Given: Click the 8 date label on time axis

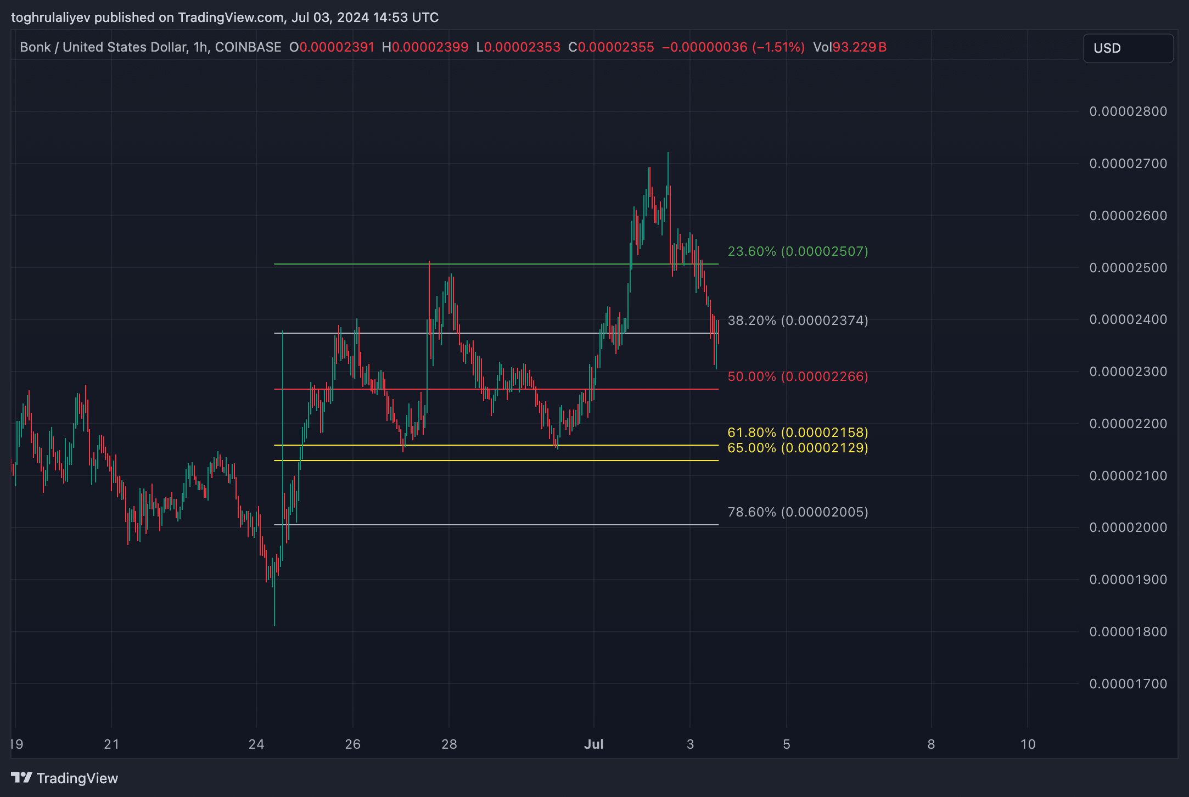Looking at the screenshot, I should pos(931,744).
